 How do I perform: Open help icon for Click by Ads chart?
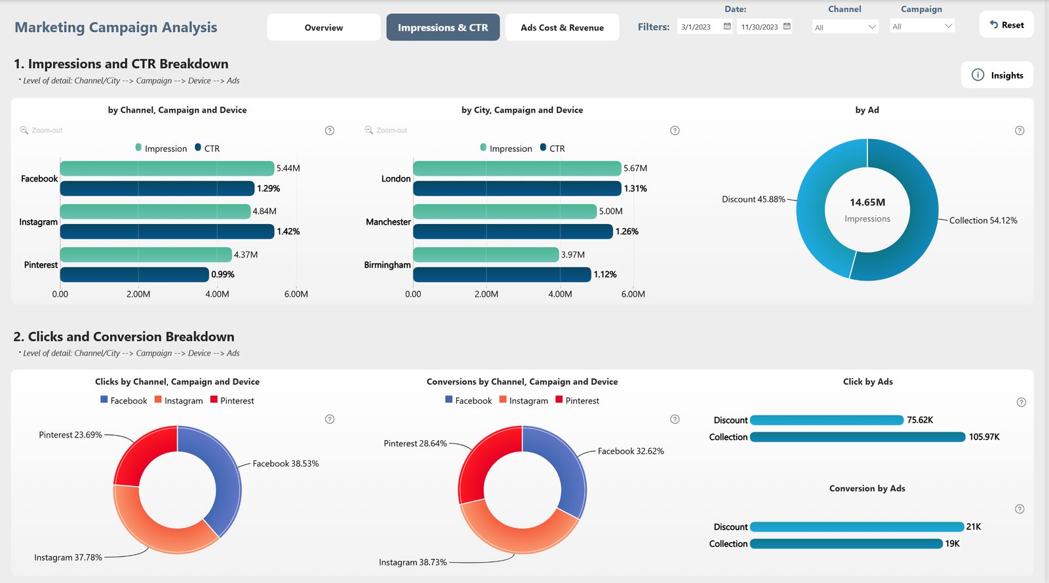click(1021, 402)
